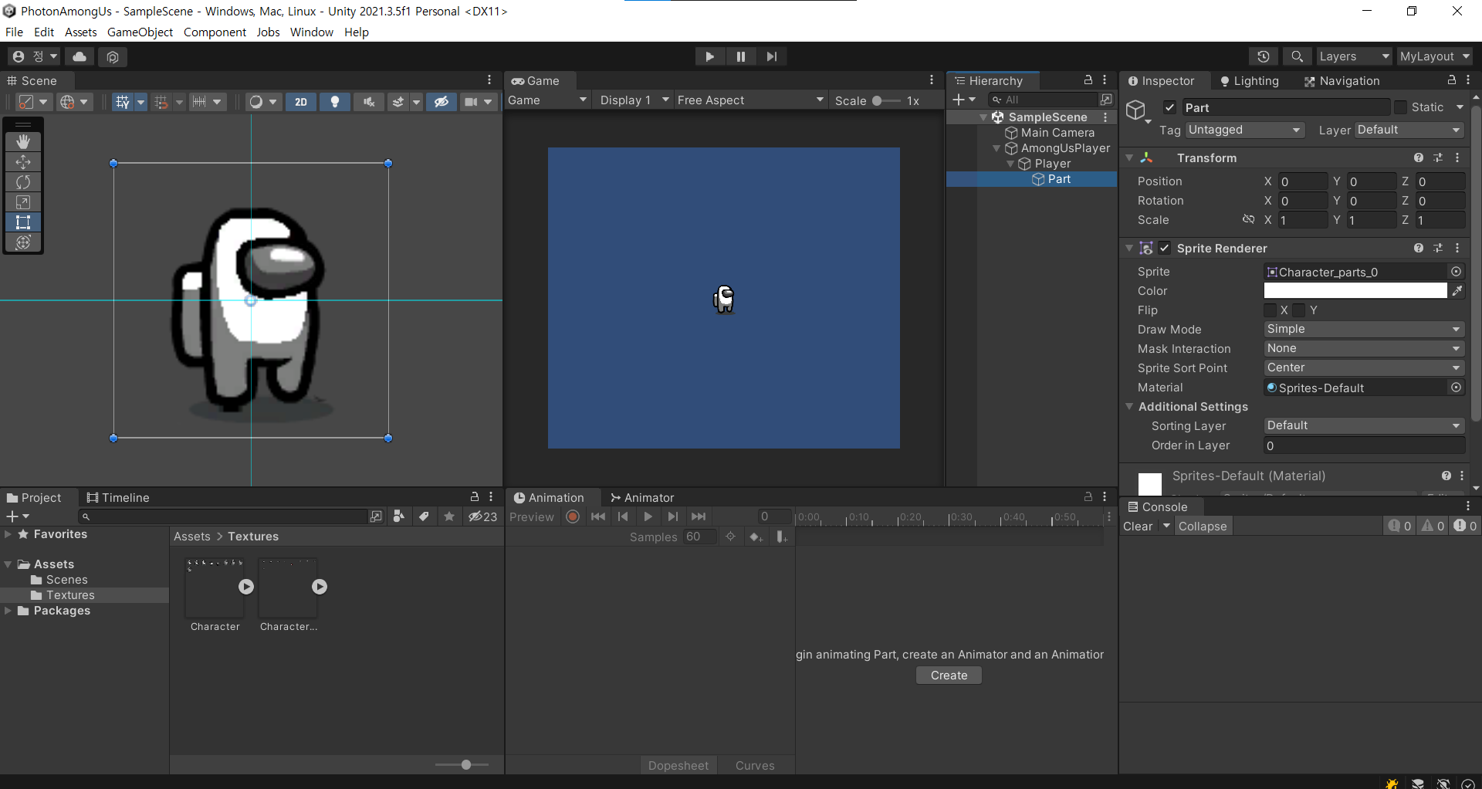
Task: Select the Move tool in Scene toolbar
Action: tap(23, 161)
